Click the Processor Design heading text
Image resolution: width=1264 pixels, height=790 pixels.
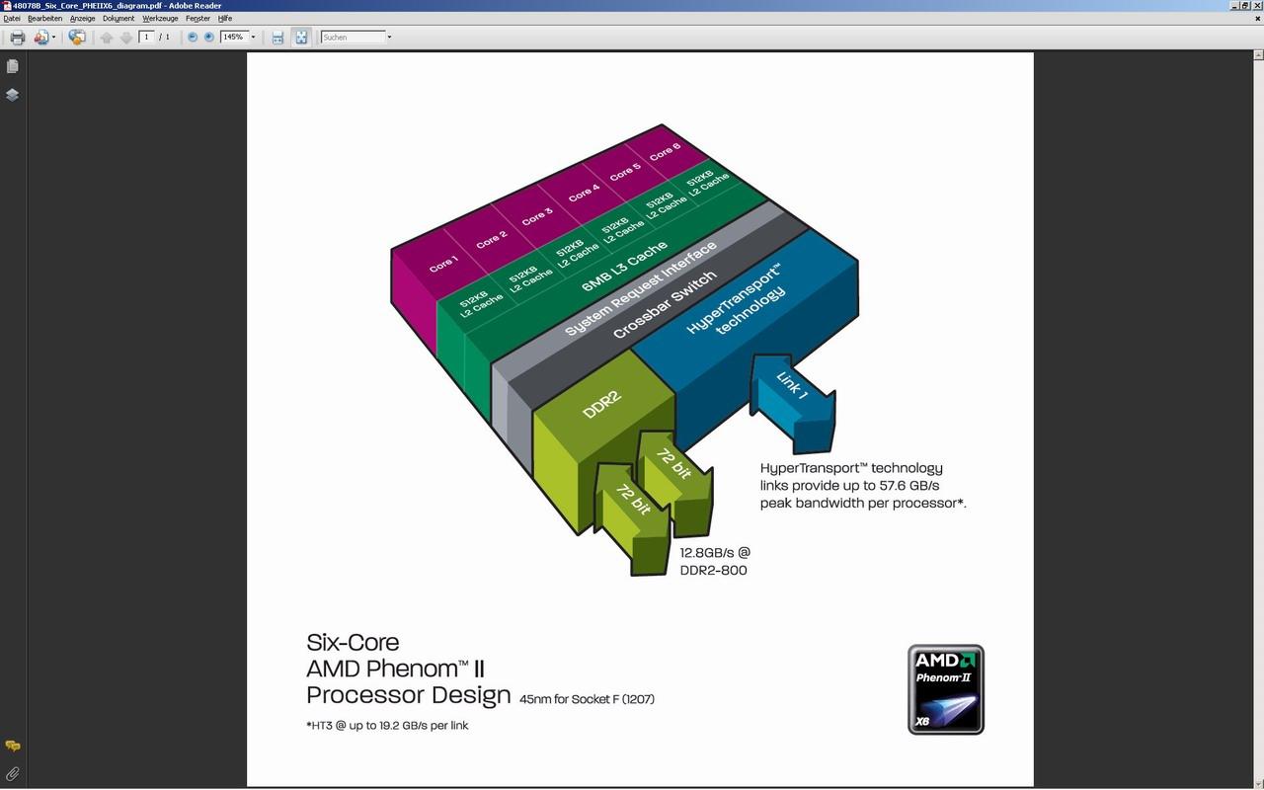[x=409, y=695]
